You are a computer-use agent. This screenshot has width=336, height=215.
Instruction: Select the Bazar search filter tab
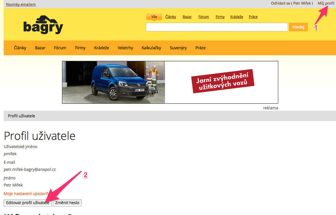pyautogui.click(x=187, y=17)
